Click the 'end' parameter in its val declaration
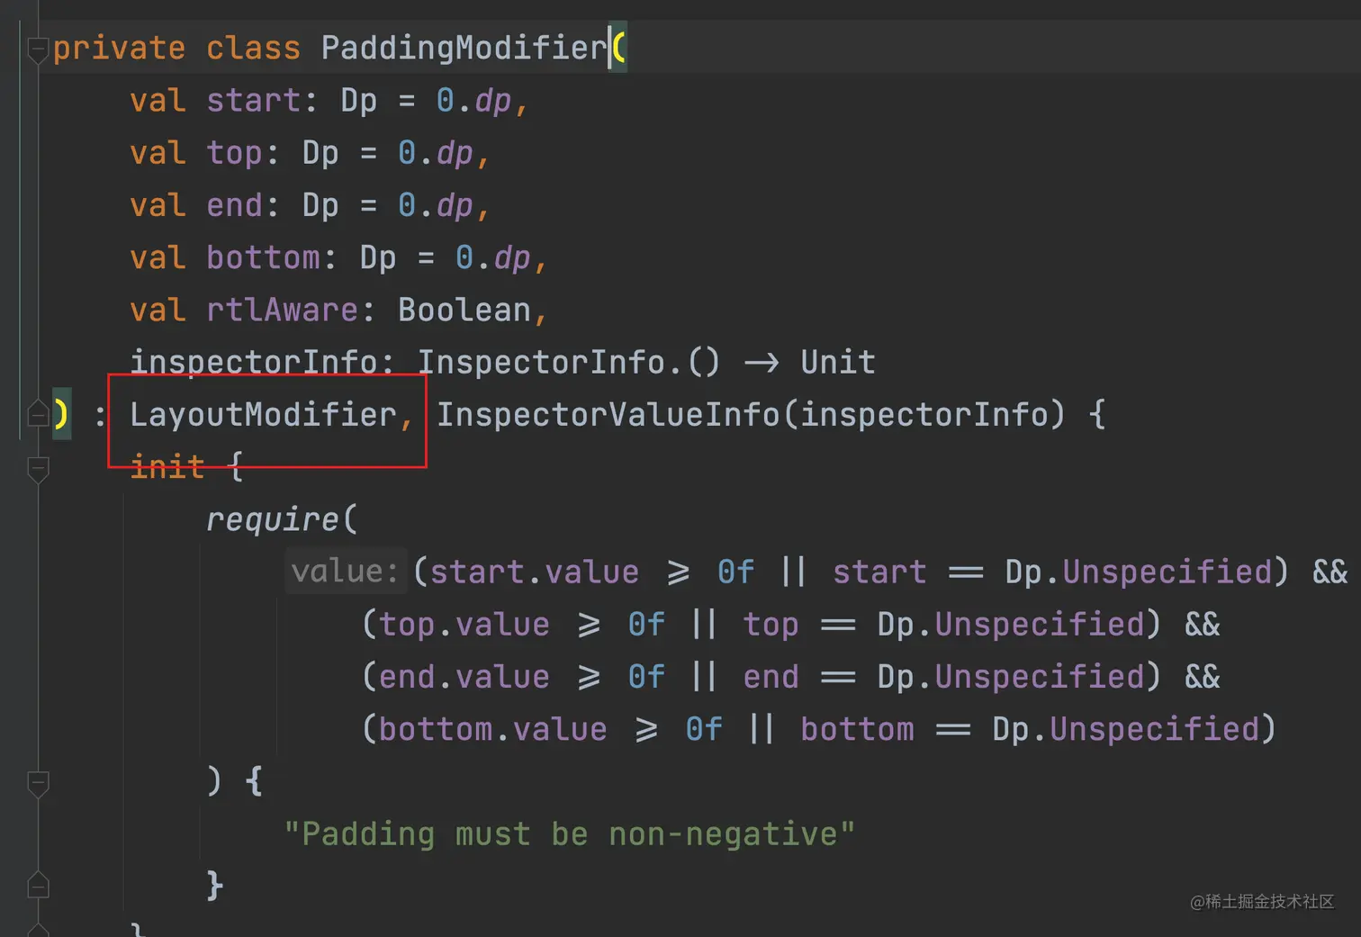 click(234, 205)
